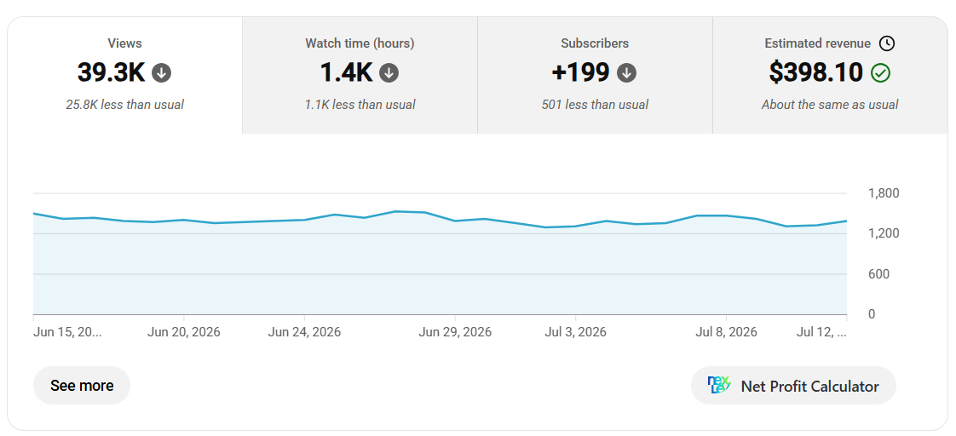Viewport: 956px width, 436px height.
Task: Open the Net Profit Calculator
Action: 794,386
